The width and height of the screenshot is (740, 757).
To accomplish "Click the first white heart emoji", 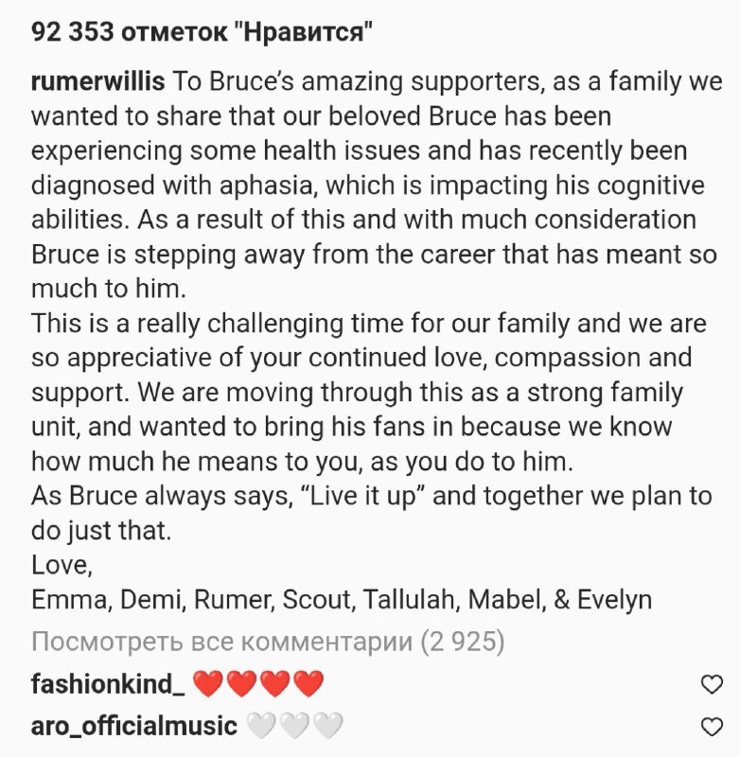I will tap(260, 727).
